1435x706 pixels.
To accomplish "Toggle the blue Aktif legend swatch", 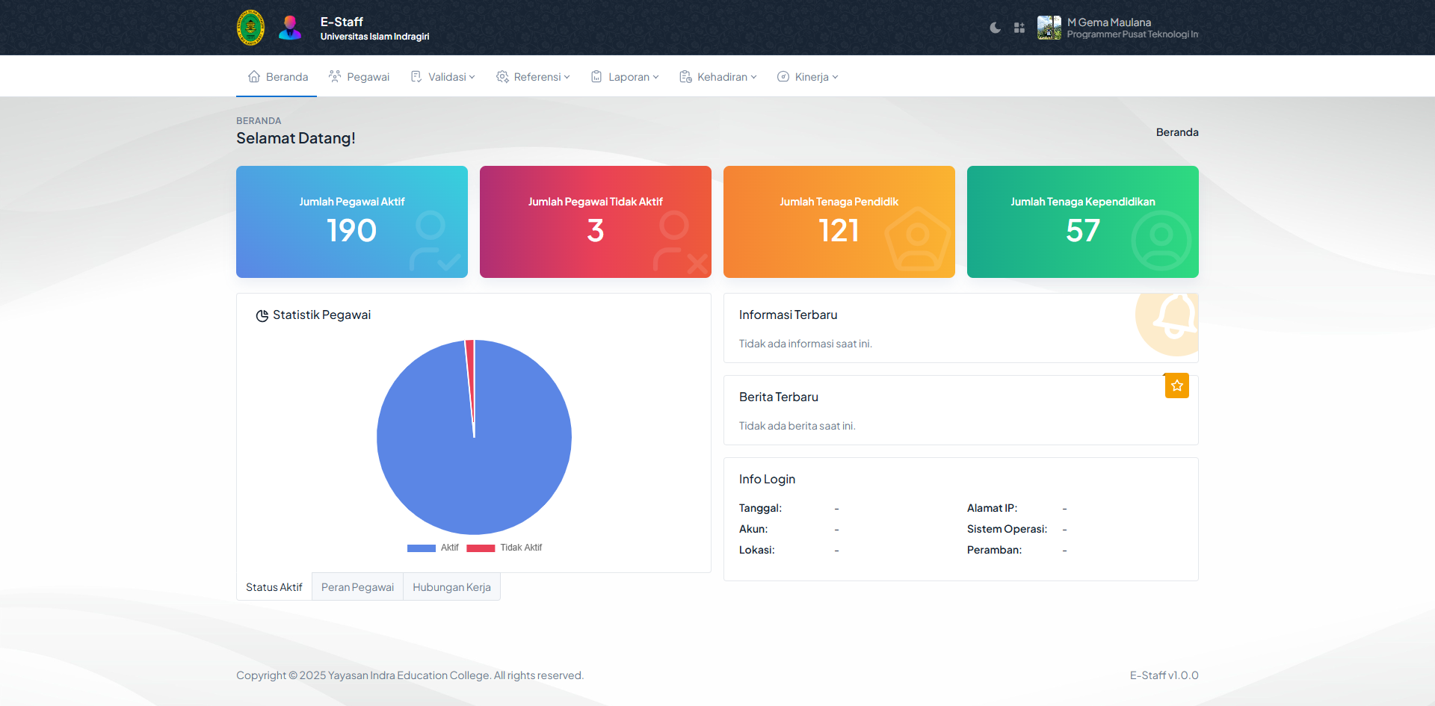I will coord(422,548).
